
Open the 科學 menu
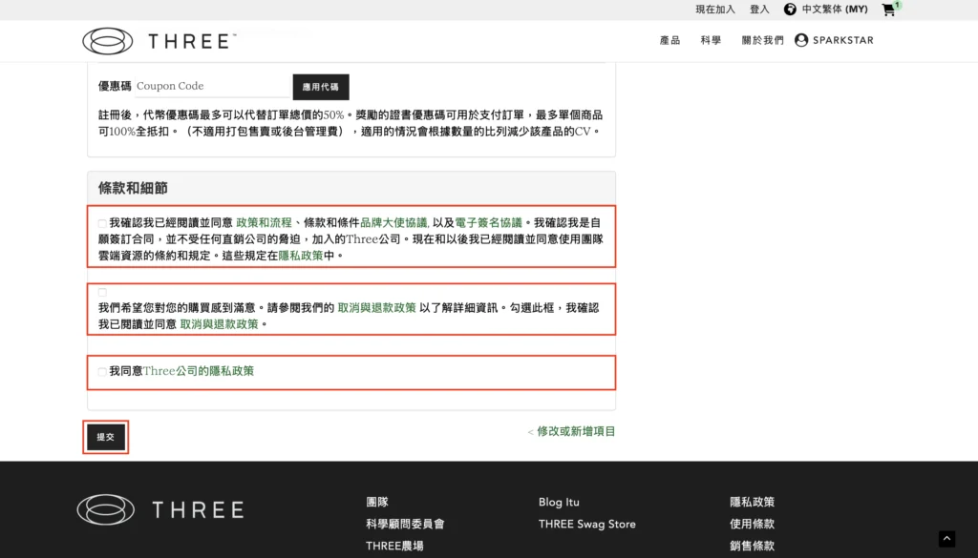click(711, 40)
